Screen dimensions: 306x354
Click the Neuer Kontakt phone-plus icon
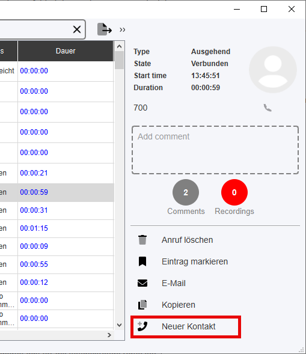(x=142, y=326)
